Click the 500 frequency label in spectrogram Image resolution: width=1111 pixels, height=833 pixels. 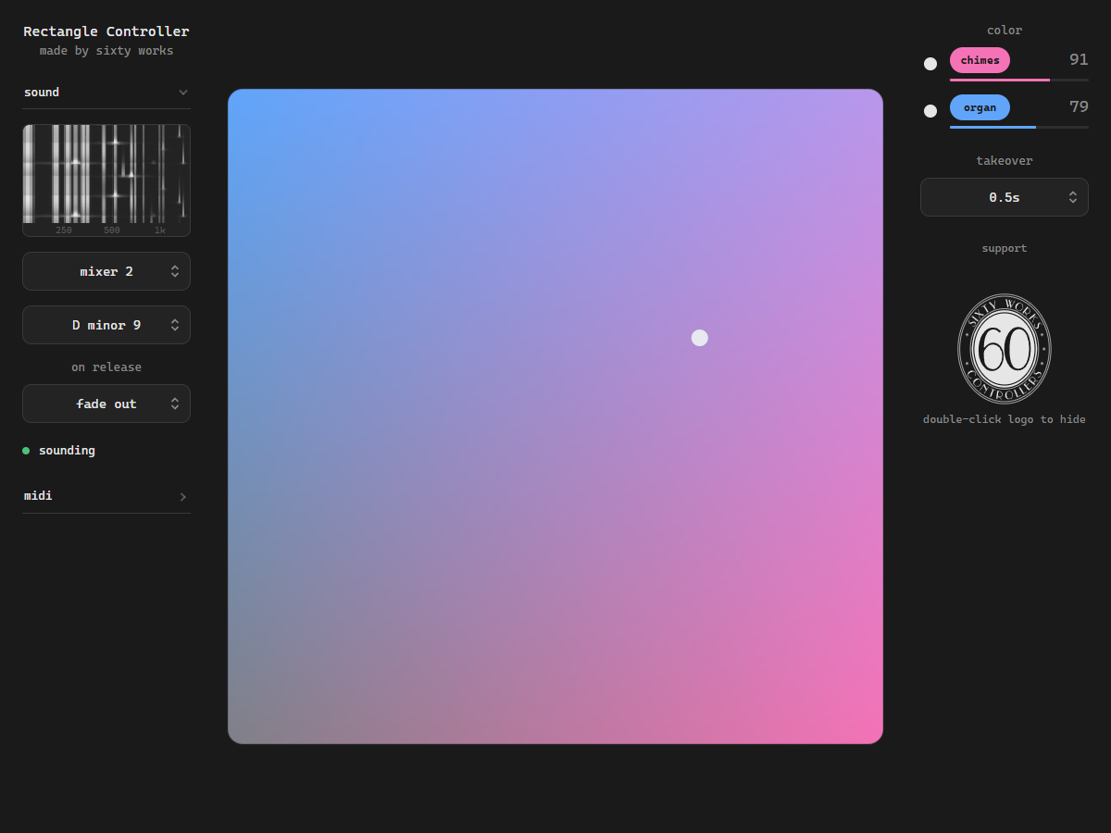point(112,230)
